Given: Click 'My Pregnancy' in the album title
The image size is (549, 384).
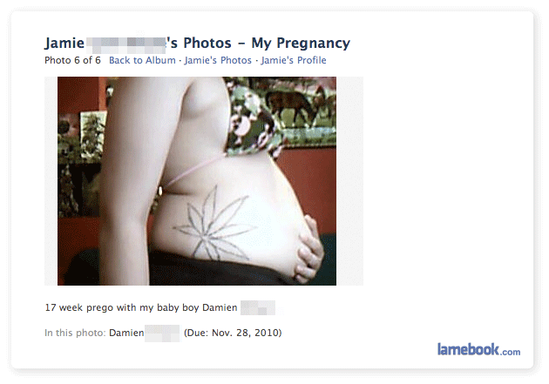Looking at the screenshot, I should (x=301, y=44).
